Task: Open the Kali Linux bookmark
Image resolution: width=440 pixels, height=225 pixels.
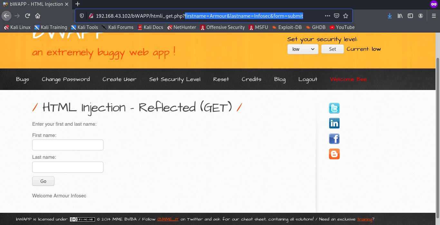Action: click(x=17, y=27)
